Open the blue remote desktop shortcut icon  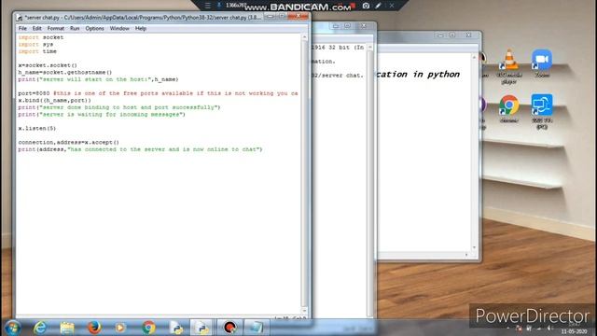[542, 111]
